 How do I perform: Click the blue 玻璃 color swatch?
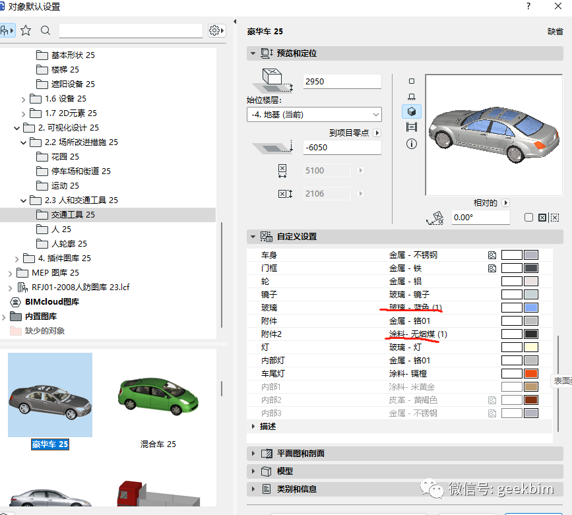(531, 308)
